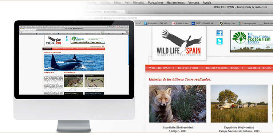Open the Doñana jeep expedition thumbnail
This screenshot has width=273, height=133.
[x=239, y=104]
